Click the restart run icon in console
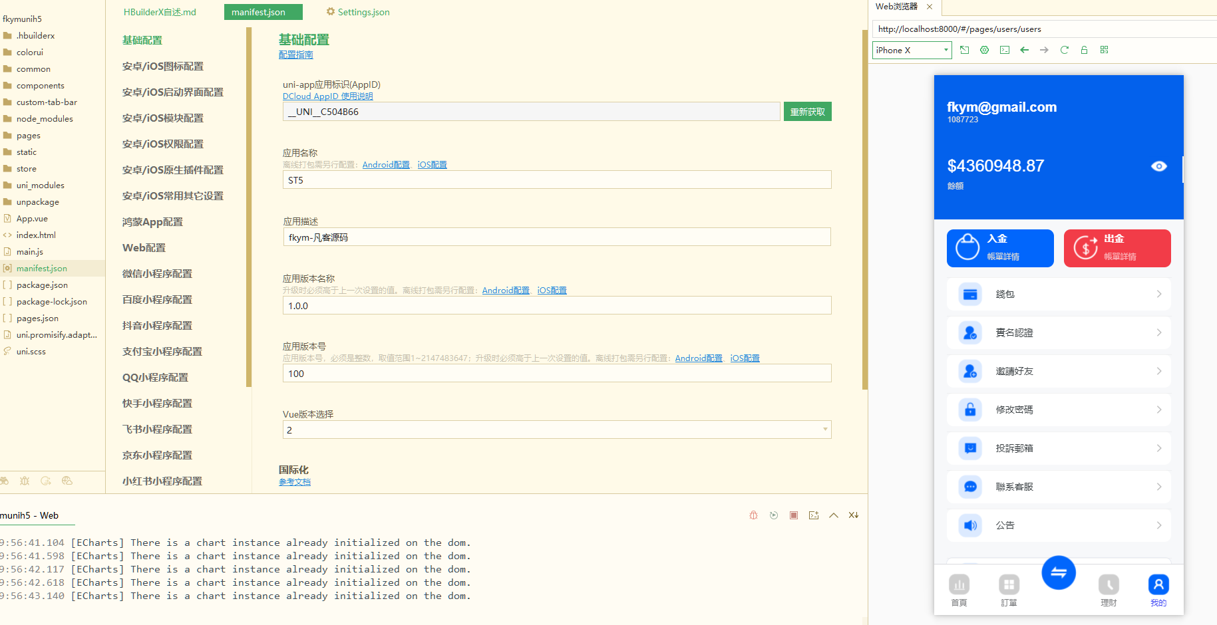This screenshot has height=625, width=1217. tap(773, 515)
